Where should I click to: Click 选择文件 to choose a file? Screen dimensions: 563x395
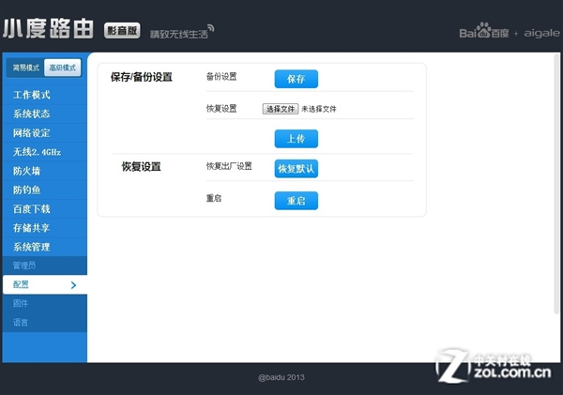coord(281,109)
